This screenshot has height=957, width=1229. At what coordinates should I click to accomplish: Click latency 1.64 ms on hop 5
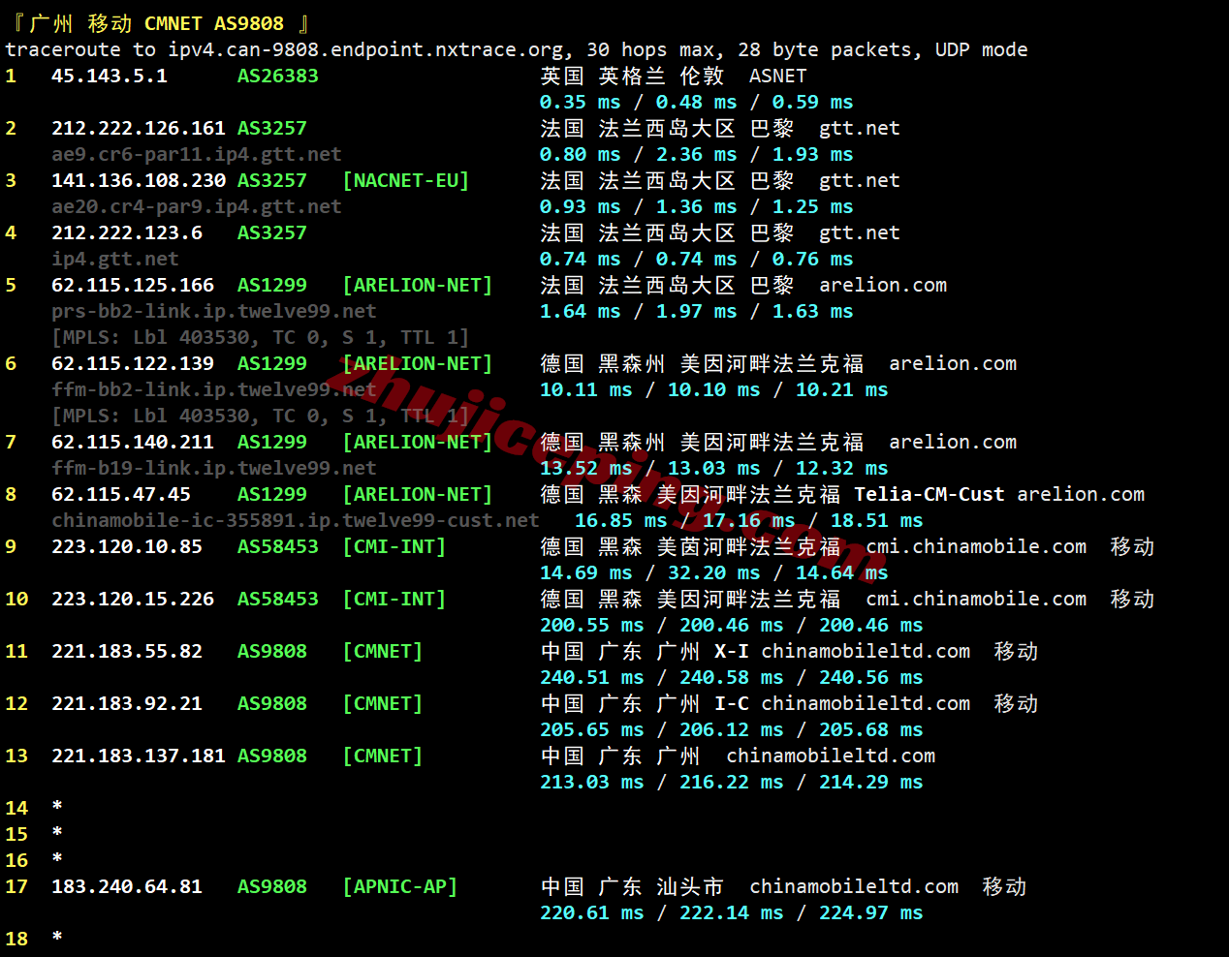[581, 311]
